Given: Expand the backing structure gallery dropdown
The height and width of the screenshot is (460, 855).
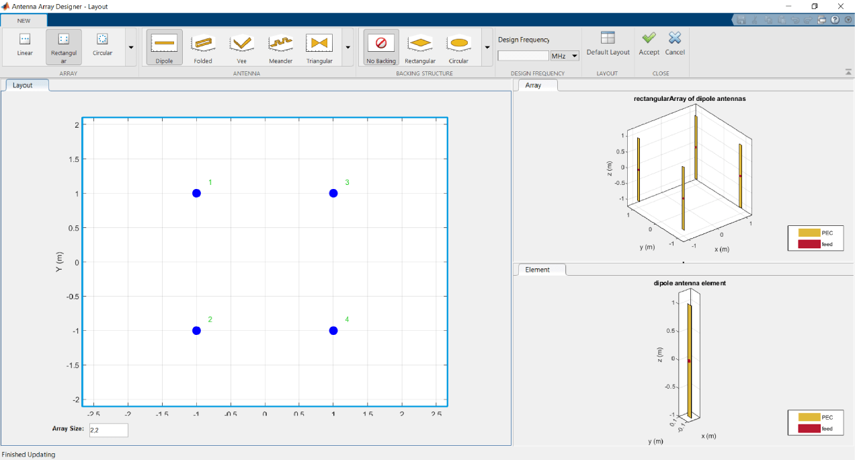Looking at the screenshot, I should pyautogui.click(x=486, y=48).
